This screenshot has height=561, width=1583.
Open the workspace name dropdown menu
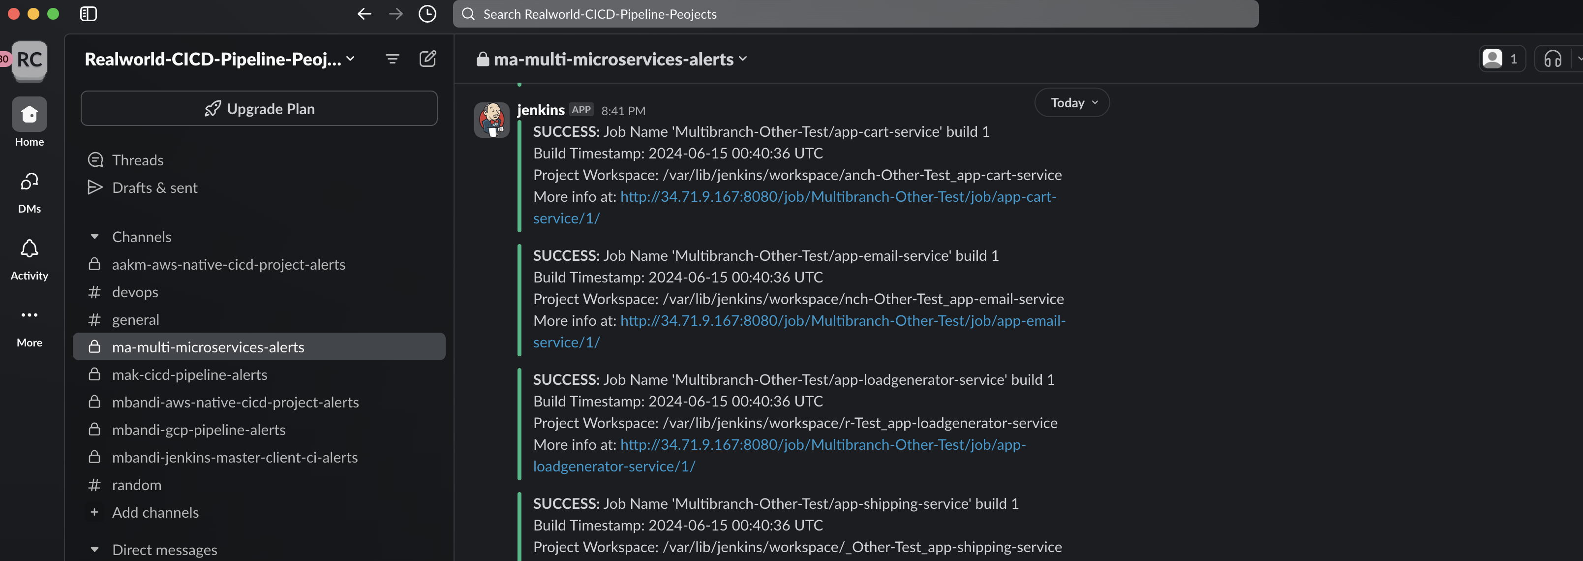[x=220, y=59]
